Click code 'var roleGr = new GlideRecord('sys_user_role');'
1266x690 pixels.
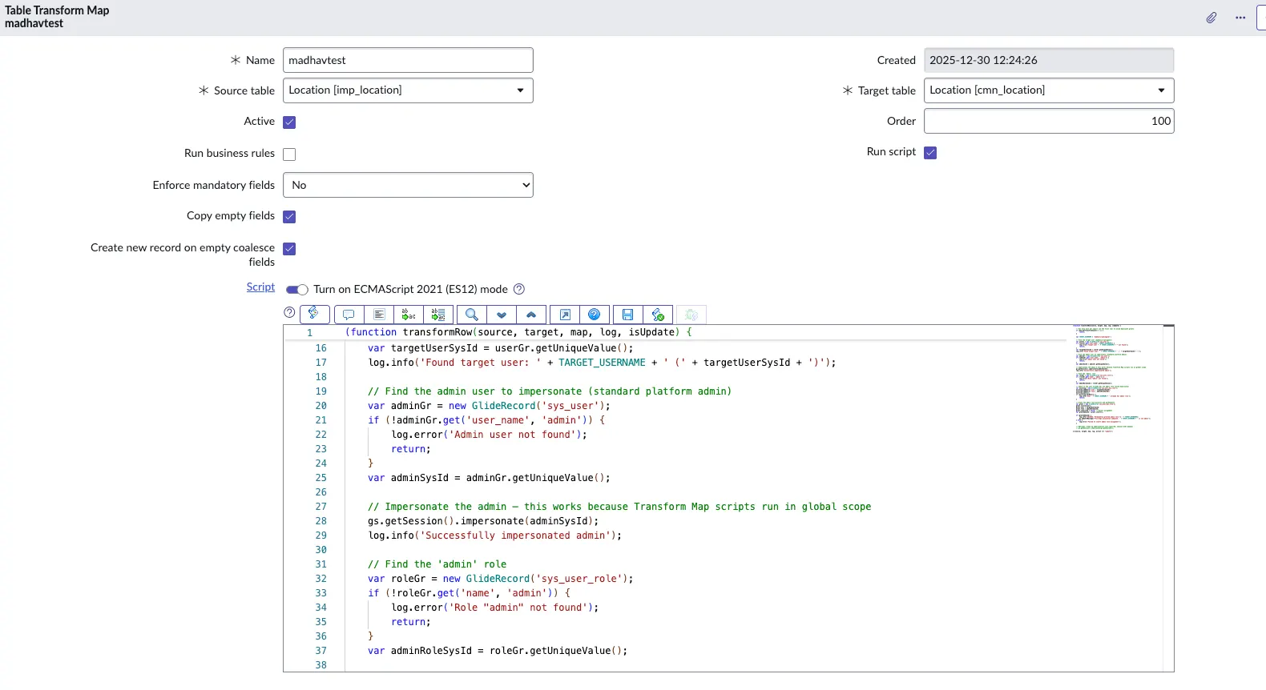pos(501,579)
